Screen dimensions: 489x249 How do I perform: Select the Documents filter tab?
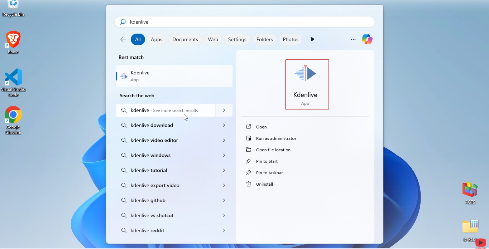pos(185,39)
